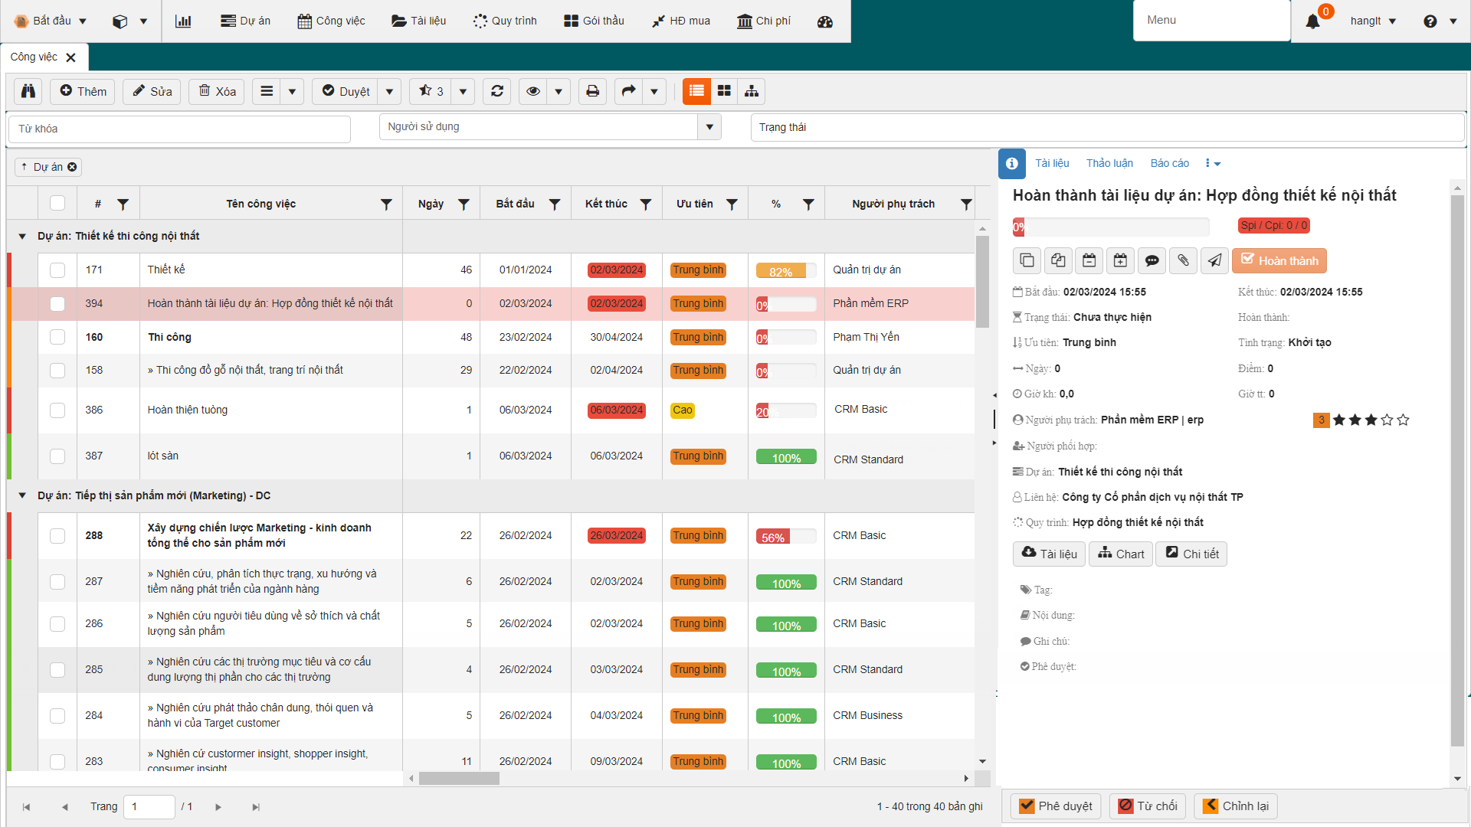Image resolution: width=1471 pixels, height=827 pixels.
Task: Toggle checkbox for task row 171 Thiết kế
Action: (x=56, y=270)
